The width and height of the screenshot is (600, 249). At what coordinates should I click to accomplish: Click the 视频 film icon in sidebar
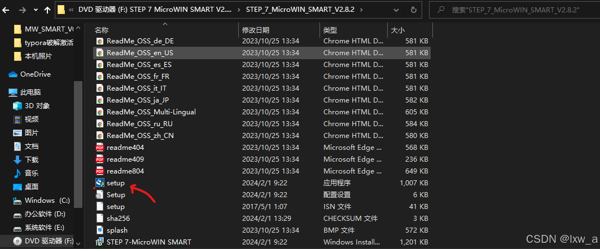(17, 119)
